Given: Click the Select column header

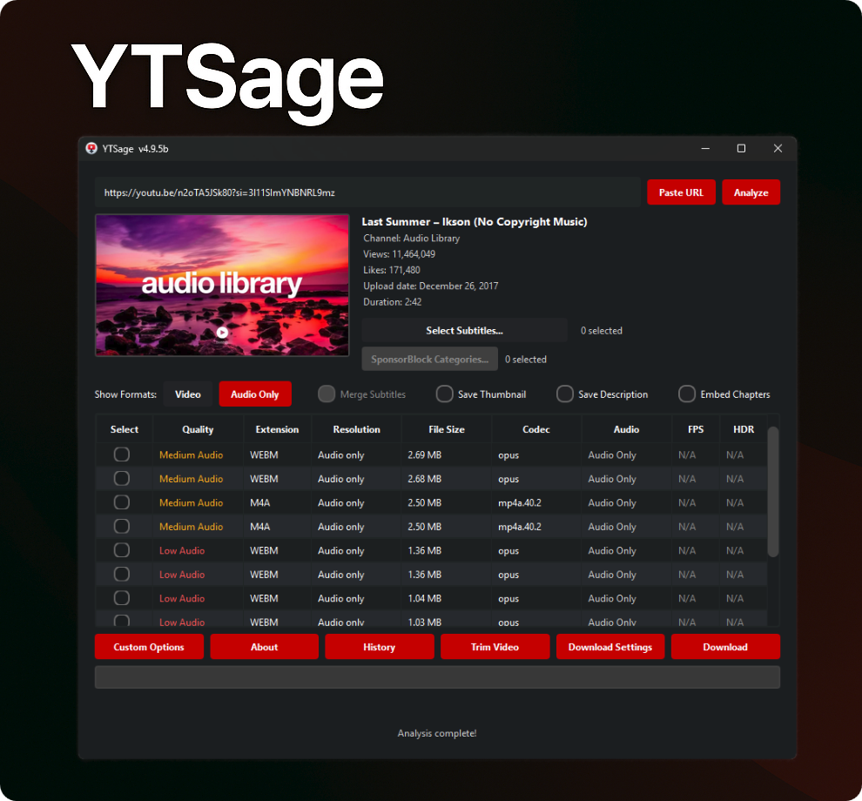Looking at the screenshot, I should tap(125, 429).
